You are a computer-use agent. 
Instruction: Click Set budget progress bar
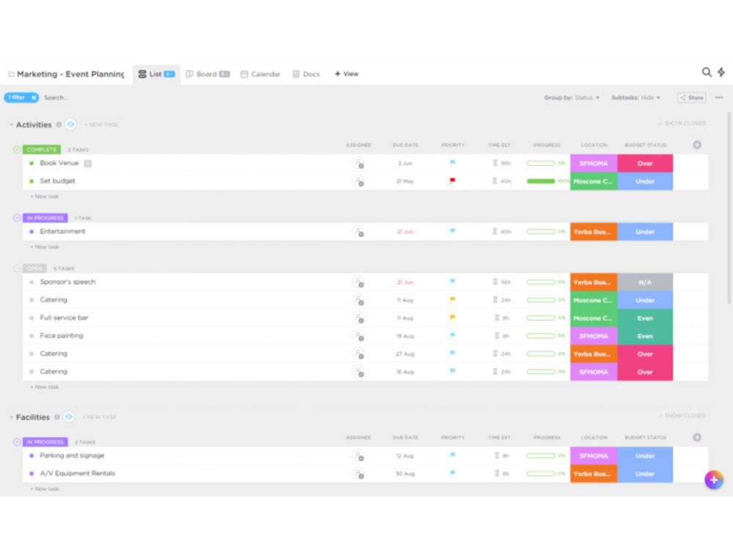point(540,181)
